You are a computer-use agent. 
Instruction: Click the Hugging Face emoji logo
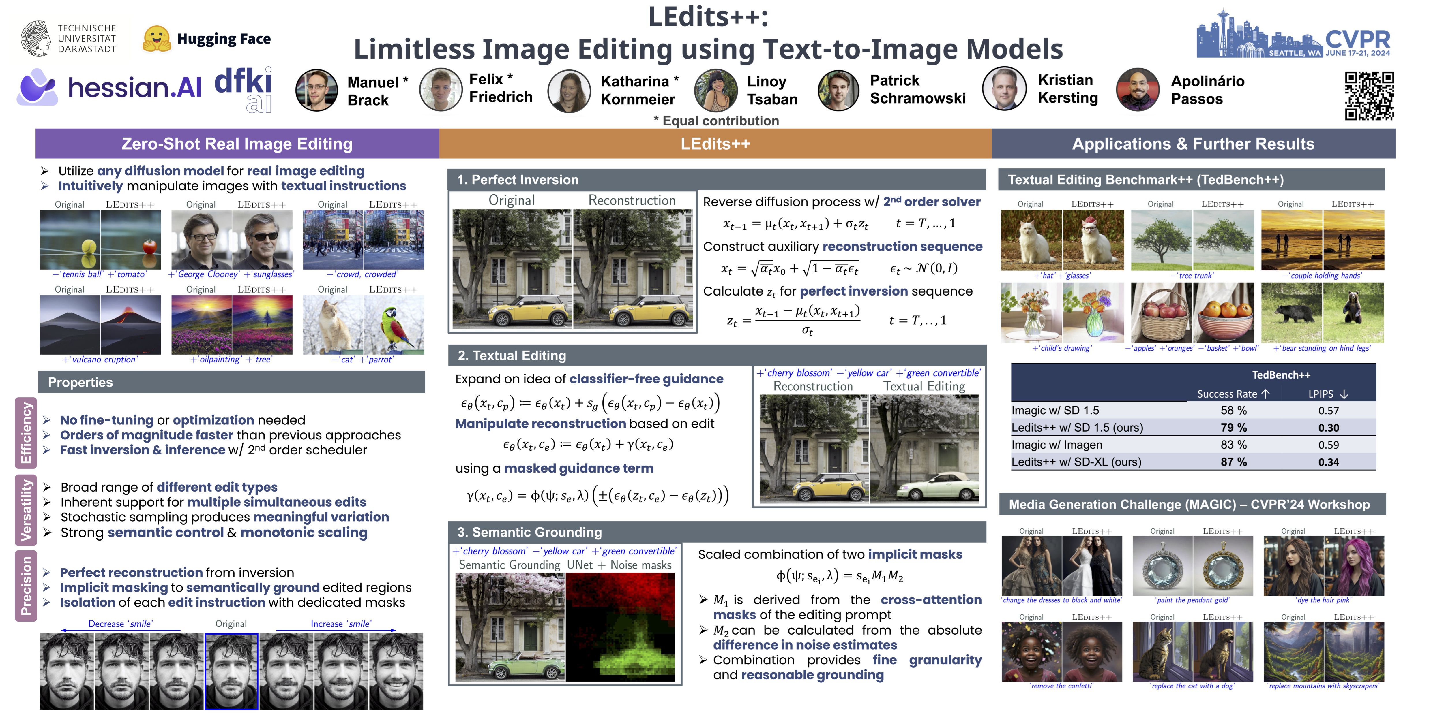(157, 39)
